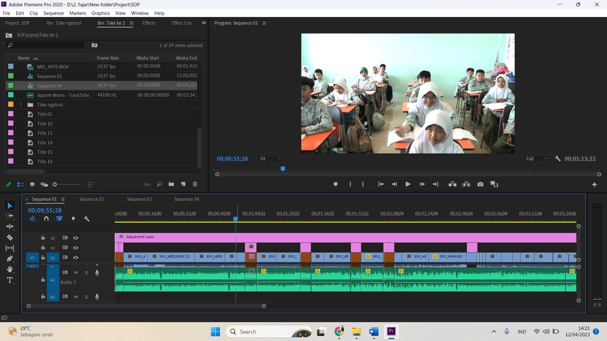Toggle insert sequences as nests option
Image resolution: width=607 pixels, height=341 pixels.
(x=32, y=219)
